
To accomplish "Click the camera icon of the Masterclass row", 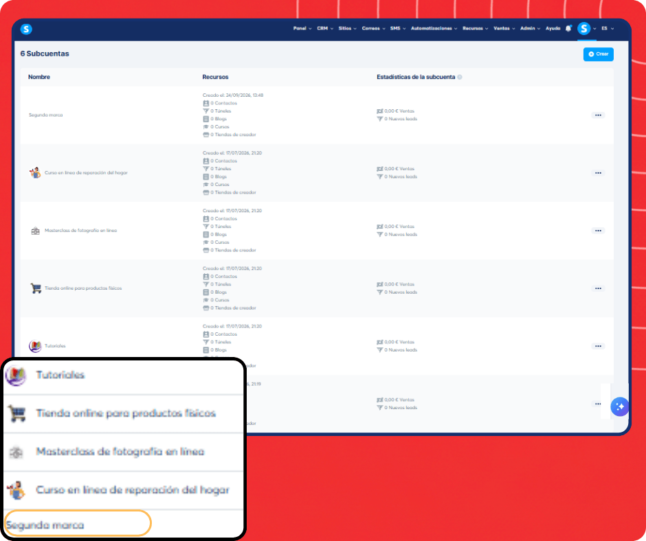I will pyautogui.click(x=36, y=231).
